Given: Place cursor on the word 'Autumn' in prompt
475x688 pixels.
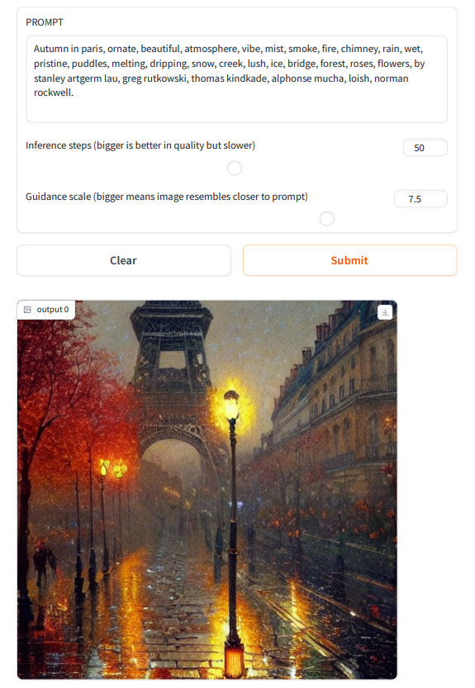Looking at the screenshot, I should 51,49.
